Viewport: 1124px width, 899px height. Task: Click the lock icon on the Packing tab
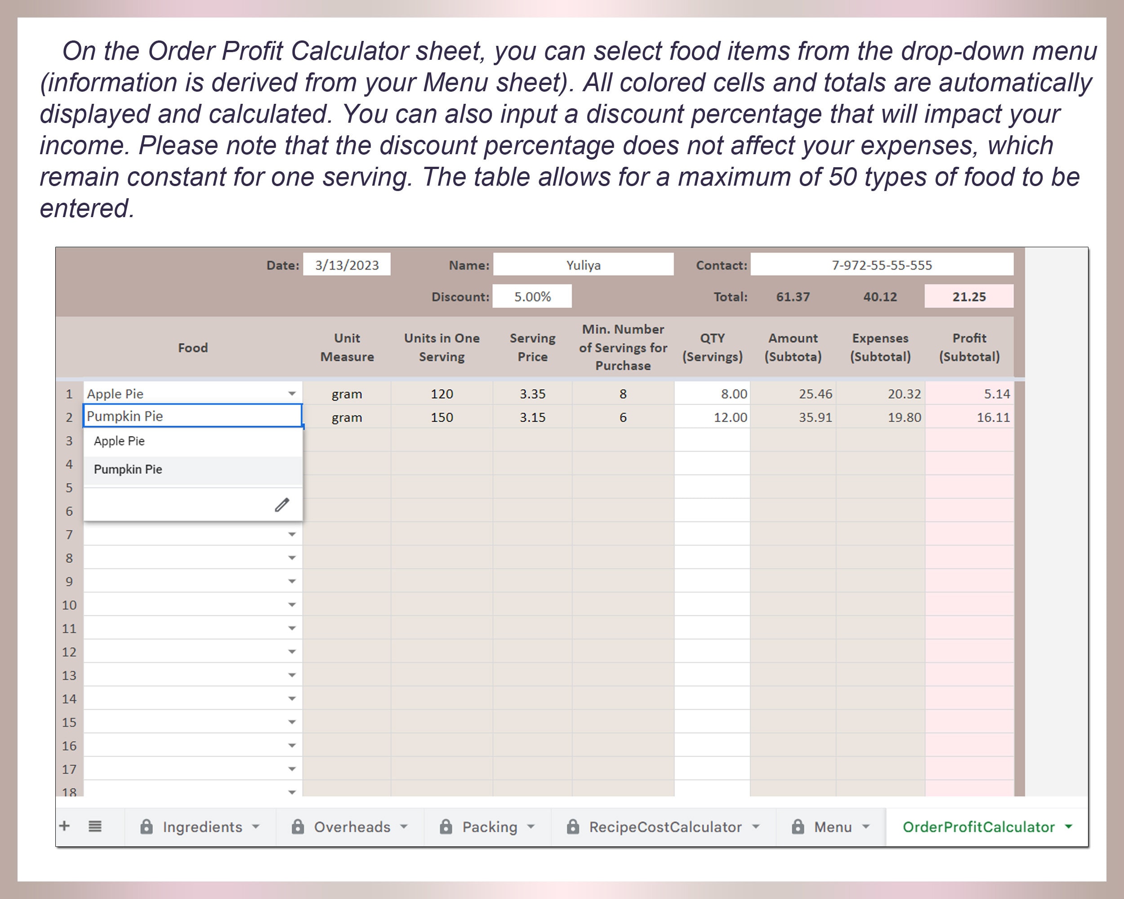(x=446, y=827)
